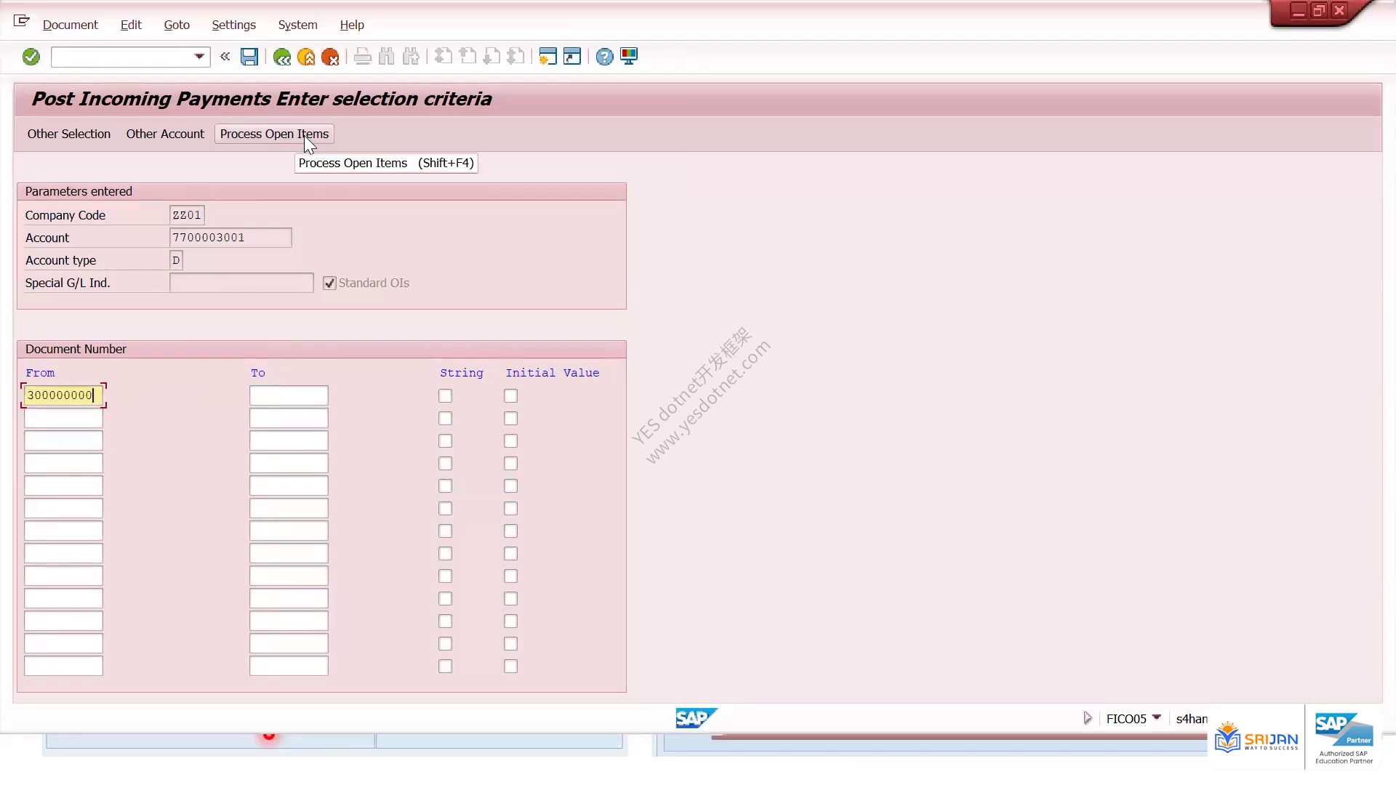Click the red Cancel icon

330,57
